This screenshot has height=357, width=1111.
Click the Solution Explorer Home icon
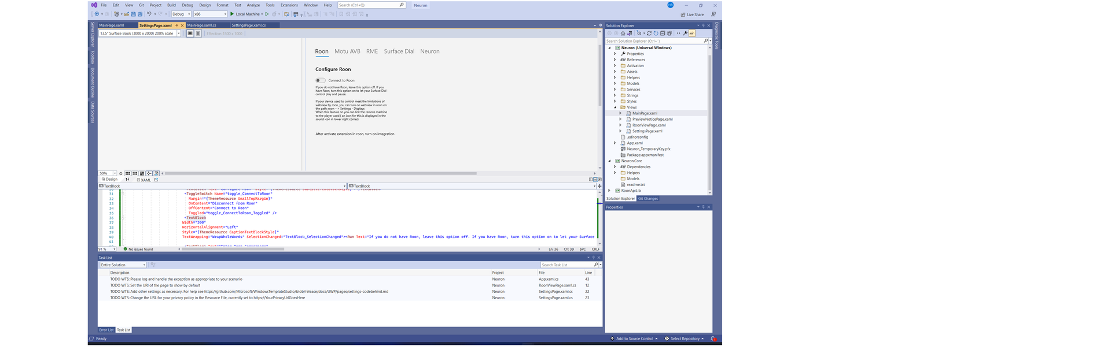point(623,34)
